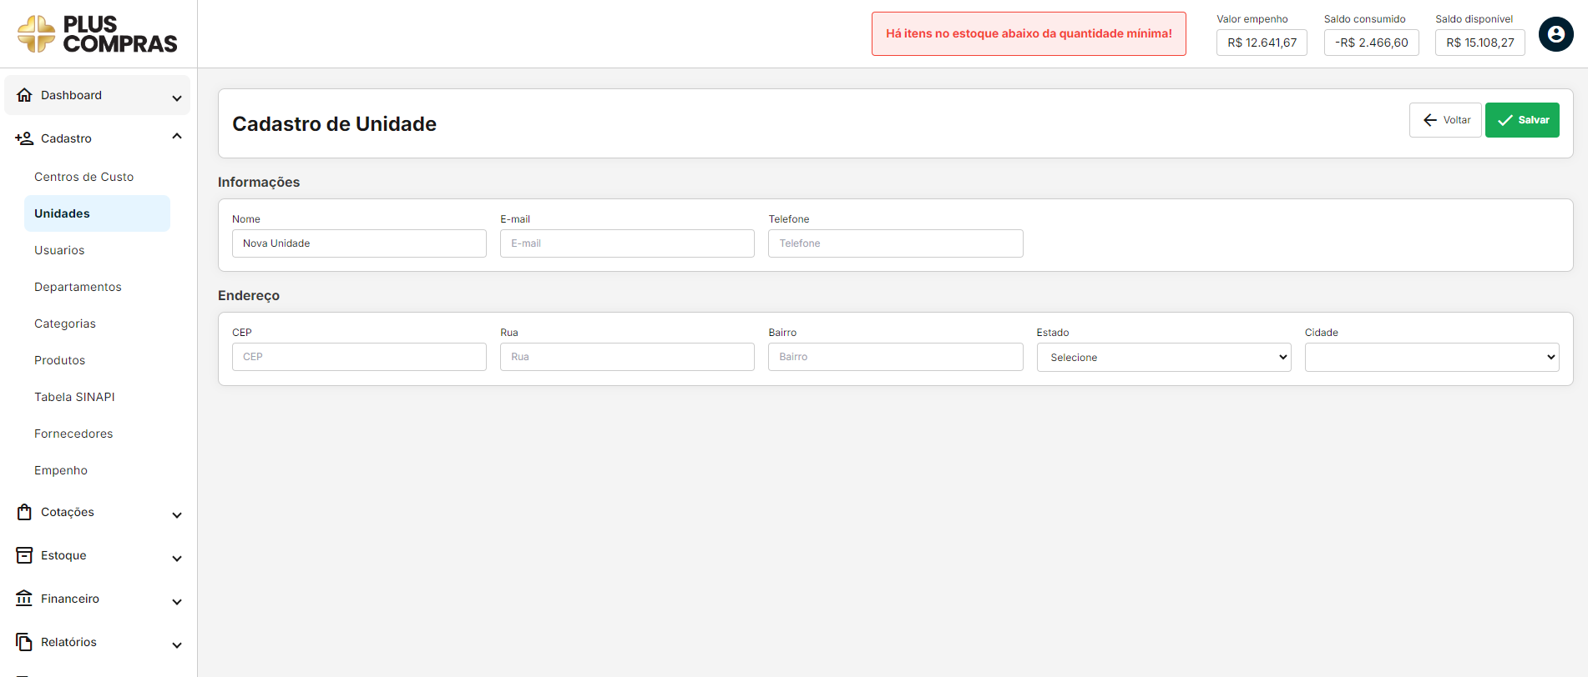Open the Estado dropdown
The width and height of the screenshot is (1588, 677).
click(x=1163, y=358)
